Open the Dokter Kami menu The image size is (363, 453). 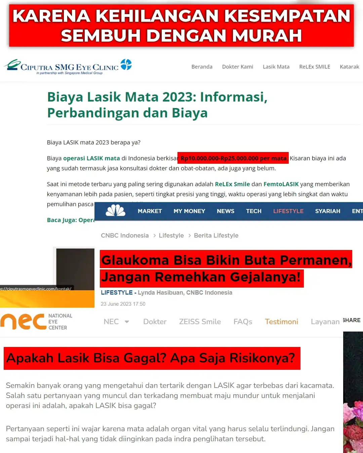coord(237,67)
